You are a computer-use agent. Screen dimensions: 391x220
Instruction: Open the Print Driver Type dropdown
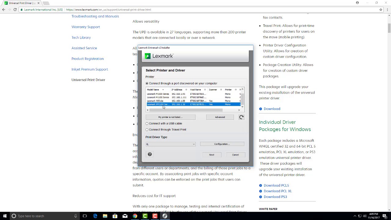pos(170,144)
